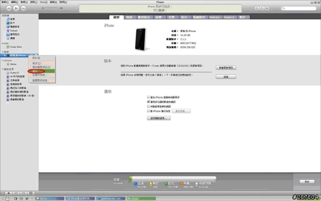Screen dimensions: 321x201
Task: Adjust the volume slider in the top toolbar
Action: (52, 8)
